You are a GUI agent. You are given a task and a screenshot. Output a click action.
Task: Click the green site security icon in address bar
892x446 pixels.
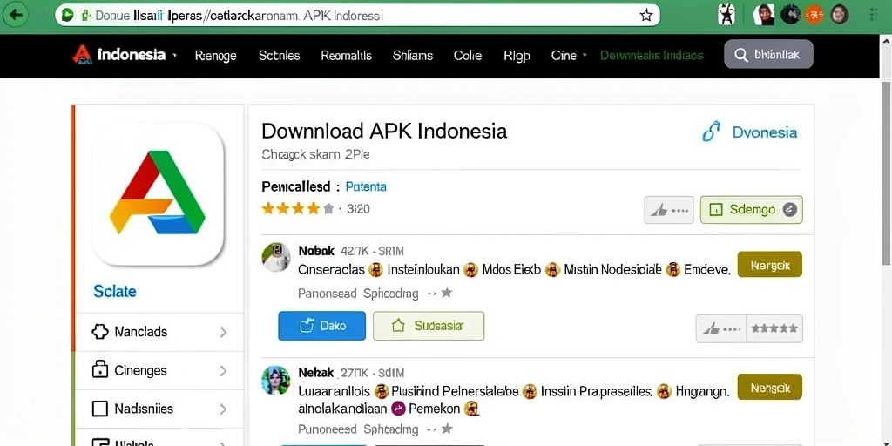tap(68, 16)
